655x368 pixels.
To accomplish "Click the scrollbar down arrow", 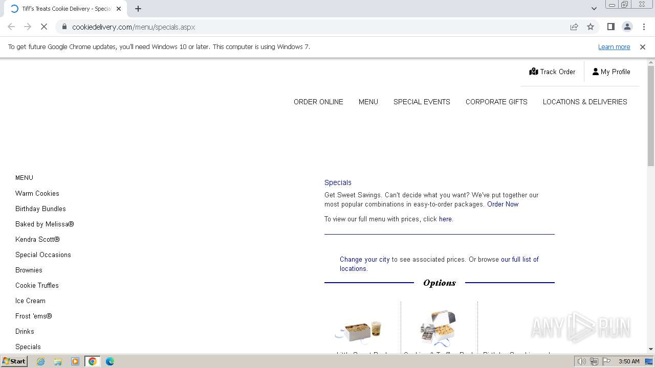I will tap(651, 349).
